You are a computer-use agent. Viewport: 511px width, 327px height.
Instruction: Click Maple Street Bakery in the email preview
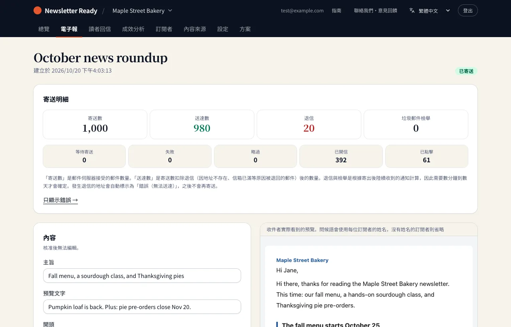pyautogui.click(x=302, y=260)
